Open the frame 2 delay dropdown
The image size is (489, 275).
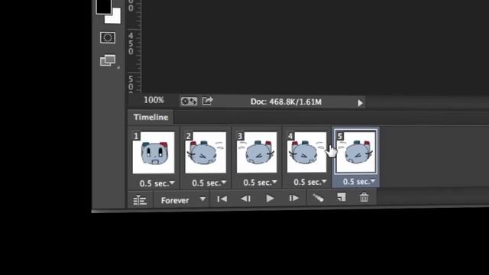(x=209, y=183)
